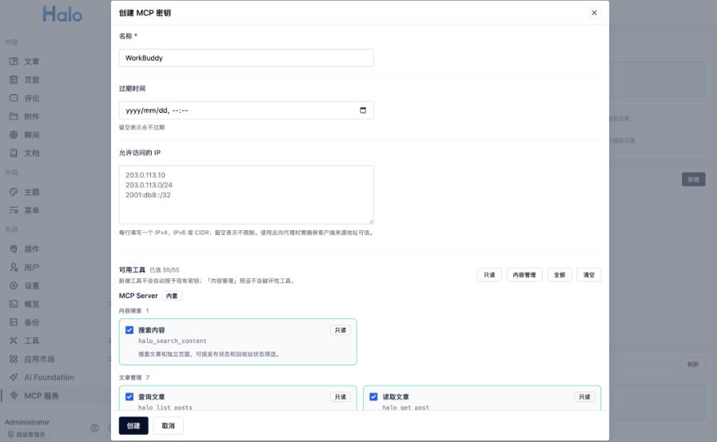Click the 文章 sidebar icon
Image resolution: width=717 pixels, height=442 pixels.
14,62
